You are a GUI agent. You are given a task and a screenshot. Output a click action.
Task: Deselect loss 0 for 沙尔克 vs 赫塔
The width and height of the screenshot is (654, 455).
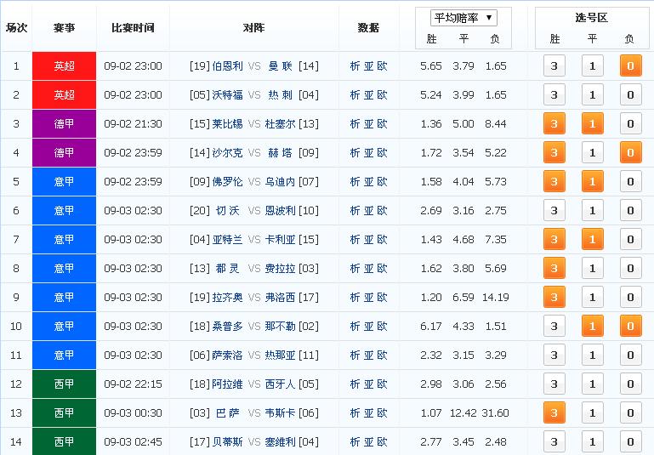(x=631, y=152)
